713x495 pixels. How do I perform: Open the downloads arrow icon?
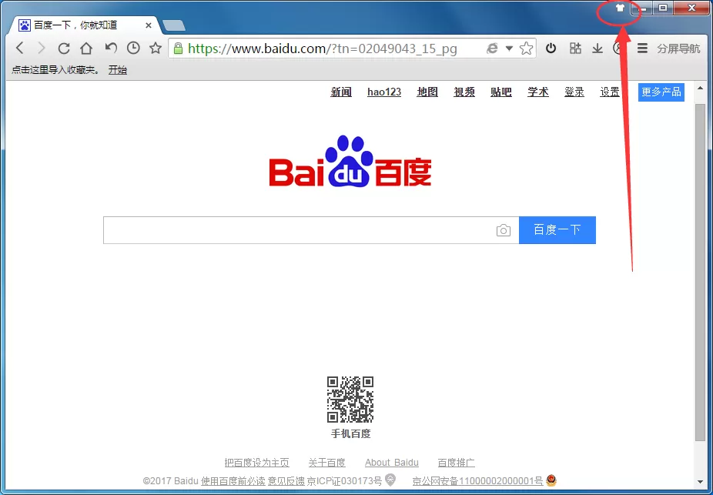[x=598, y=48]
